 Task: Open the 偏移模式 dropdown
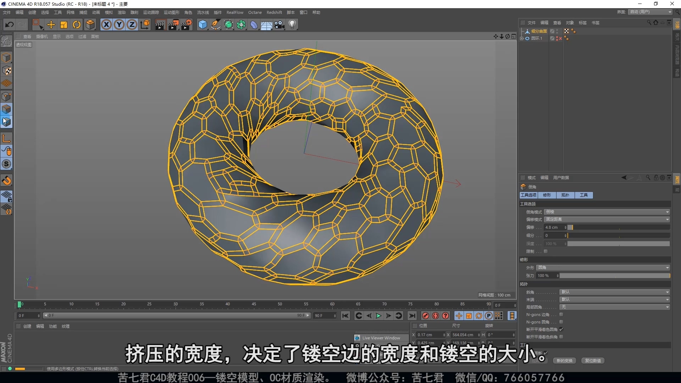607,219
